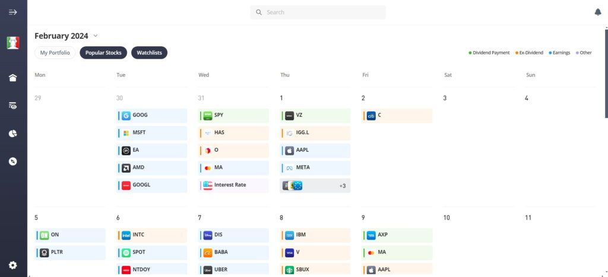Screen dimensions: 608x277
Task: Click the Mastercard logo on January 31
Action: (x=208, y=168)
